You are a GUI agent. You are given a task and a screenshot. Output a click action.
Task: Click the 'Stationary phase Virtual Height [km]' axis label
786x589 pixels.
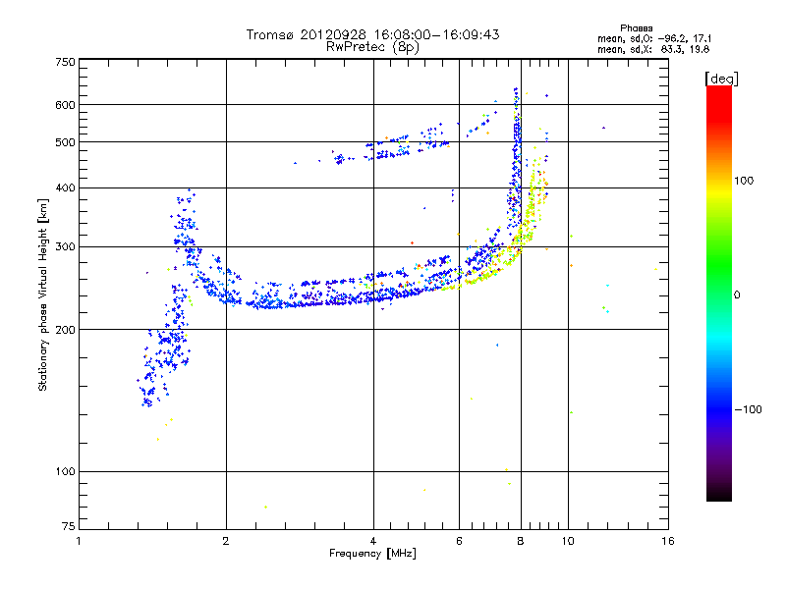[x=42, y=294]
